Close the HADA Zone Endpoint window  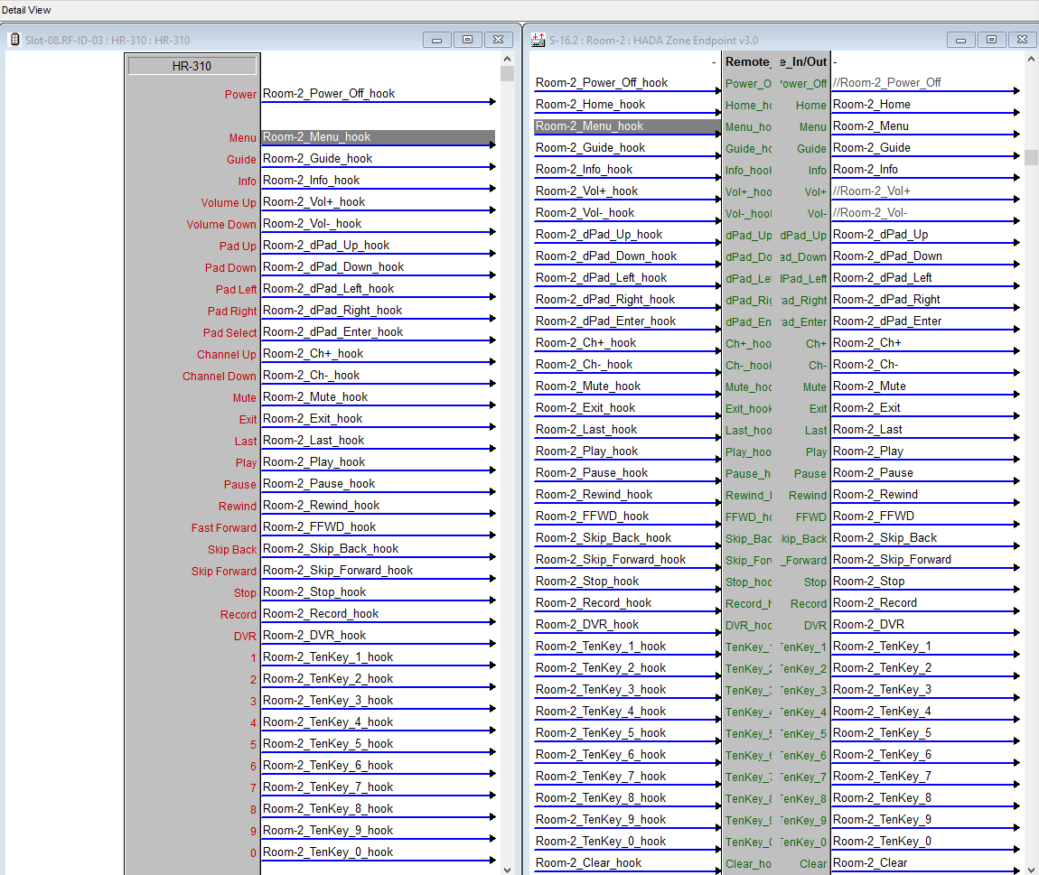coord(1021,40)
